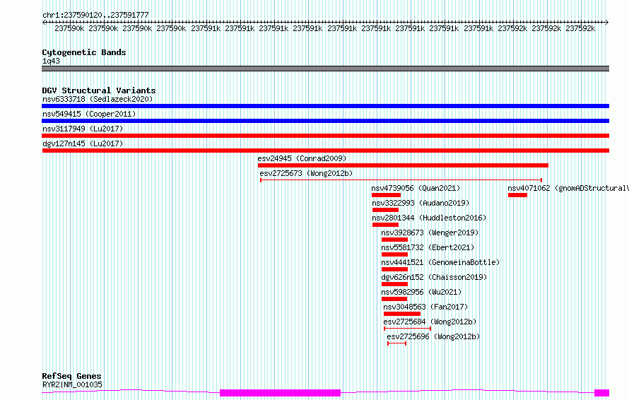
Task: Select the red bar under dgv127n145
Action: 325,151
